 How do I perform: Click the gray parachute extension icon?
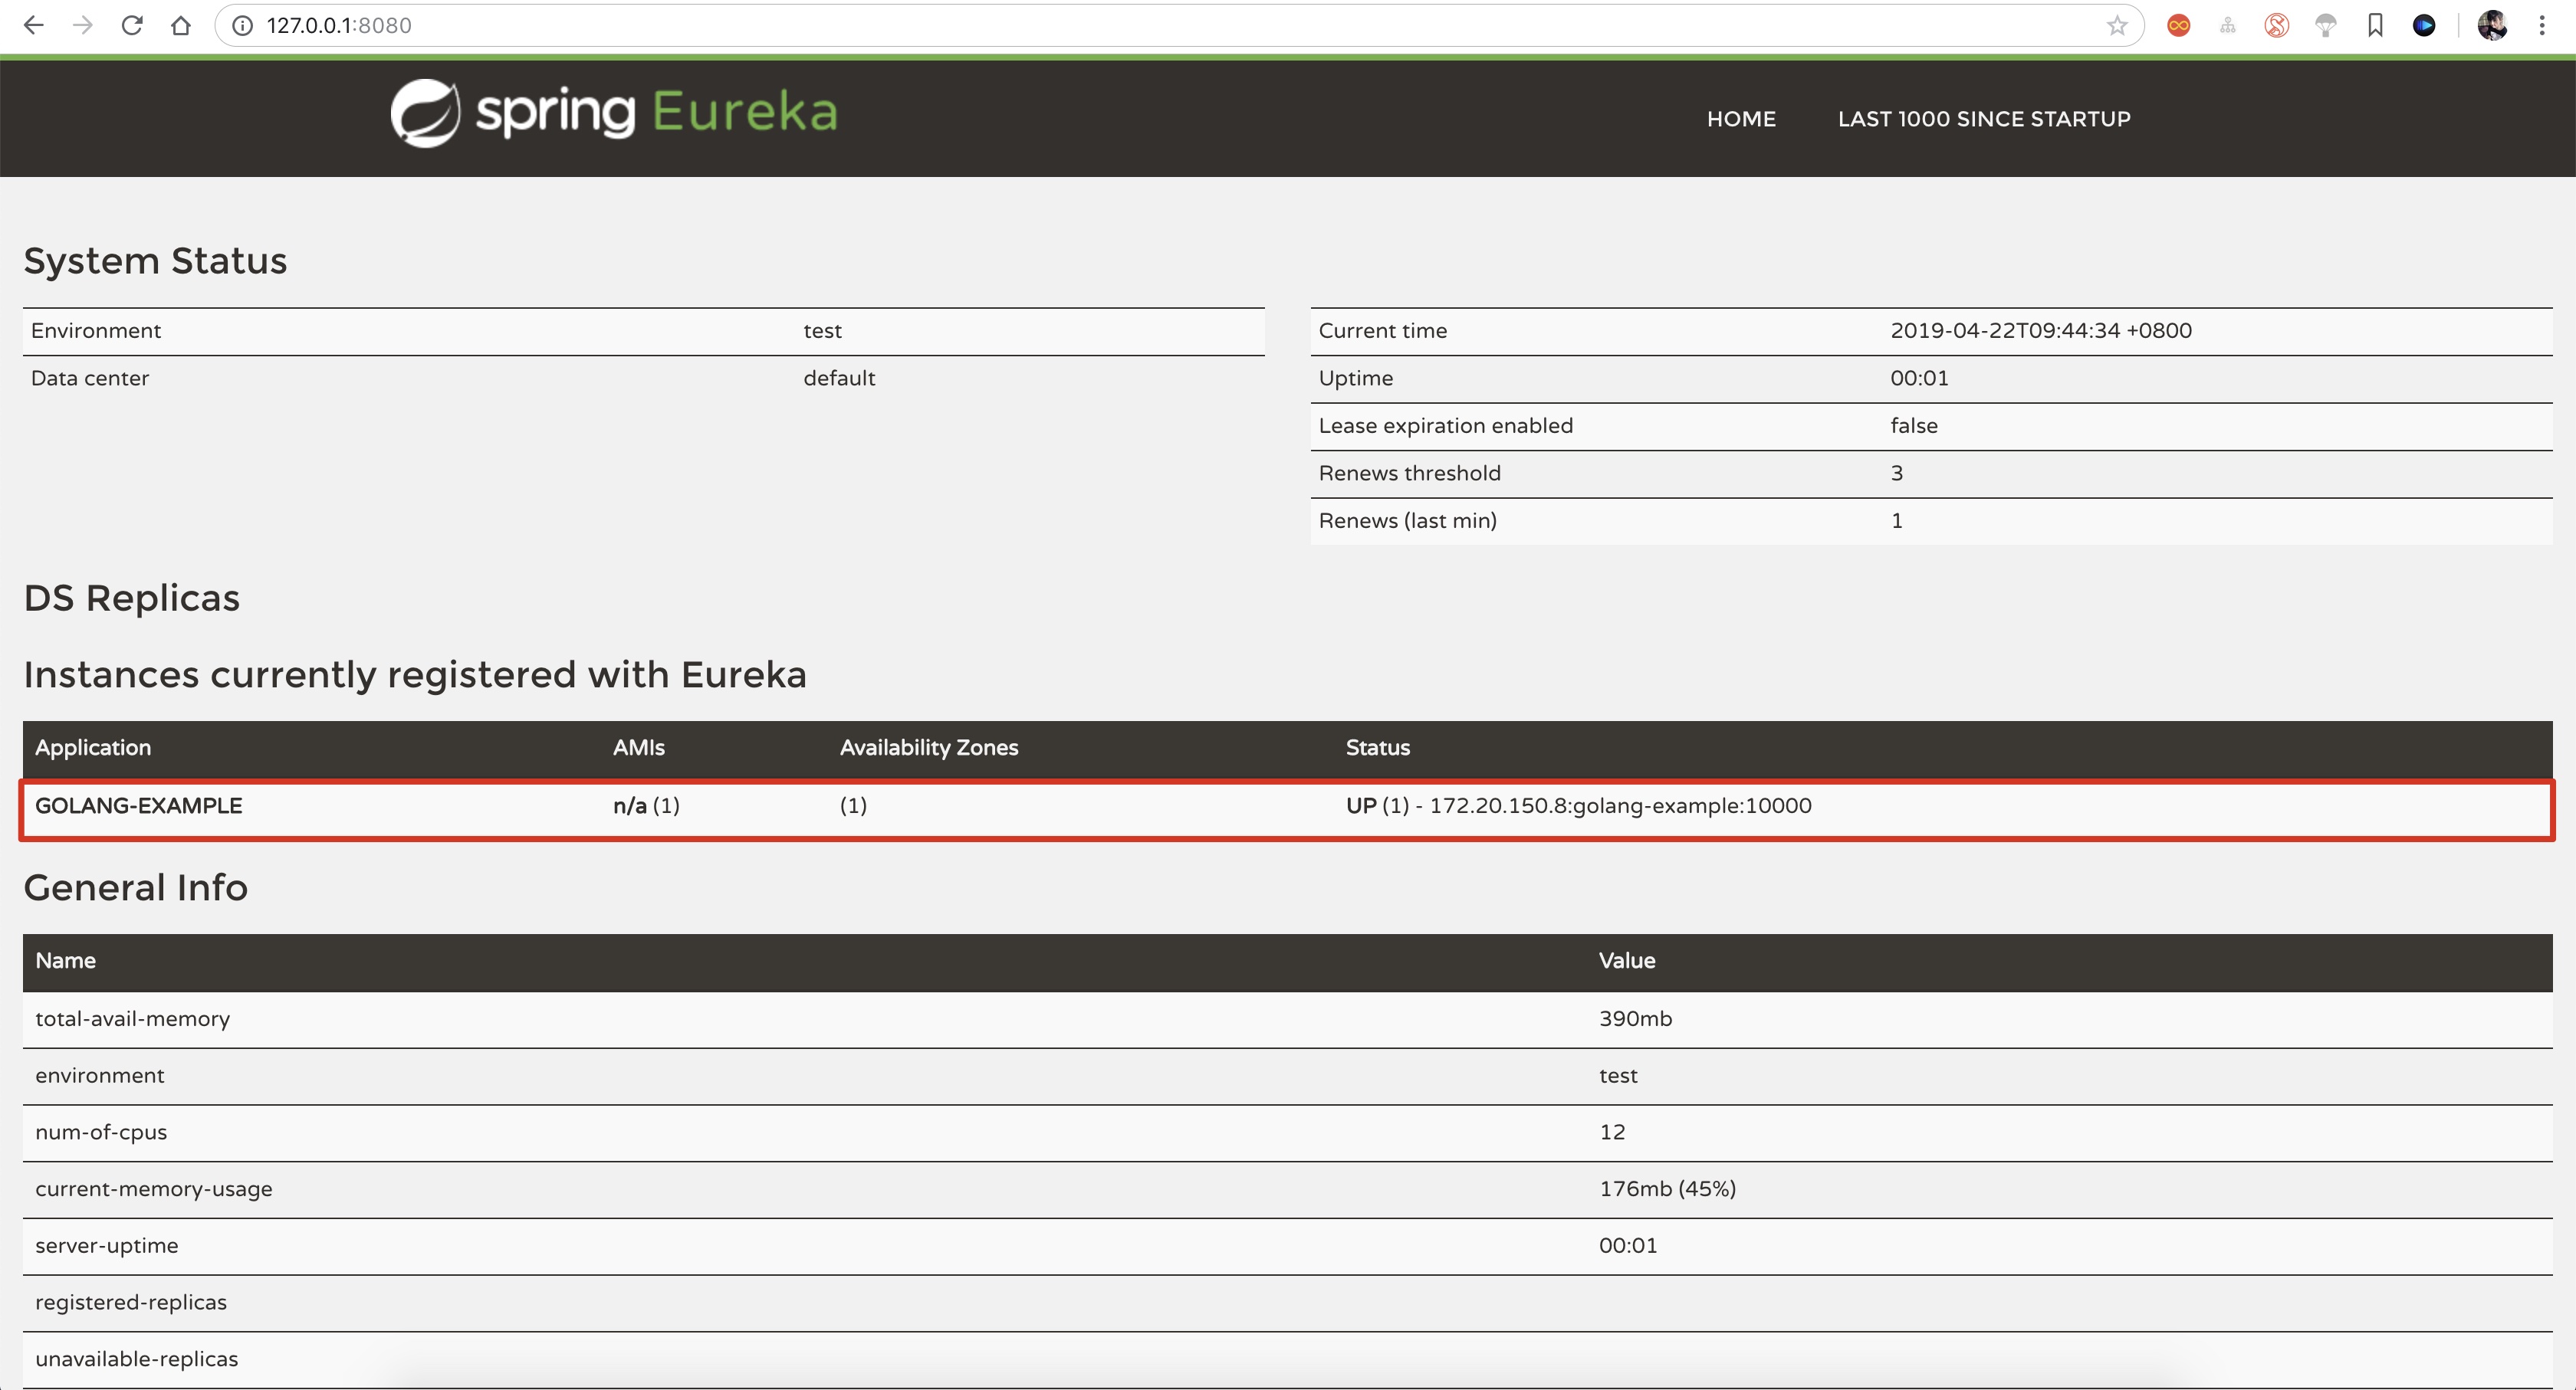point(2326,26)
